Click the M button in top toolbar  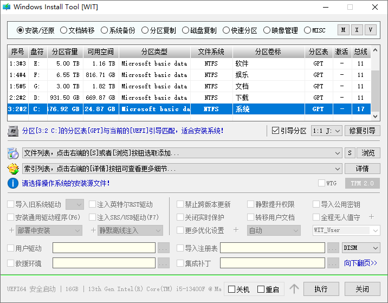(x=344, y=30)
